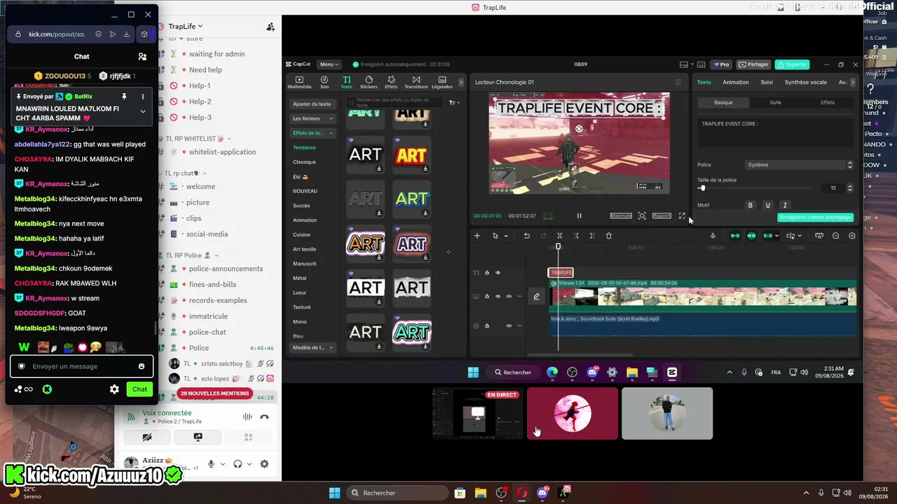Pause the CapCut preview playback
This screenshot has height=504, width=897.
(x=579, y=216)
